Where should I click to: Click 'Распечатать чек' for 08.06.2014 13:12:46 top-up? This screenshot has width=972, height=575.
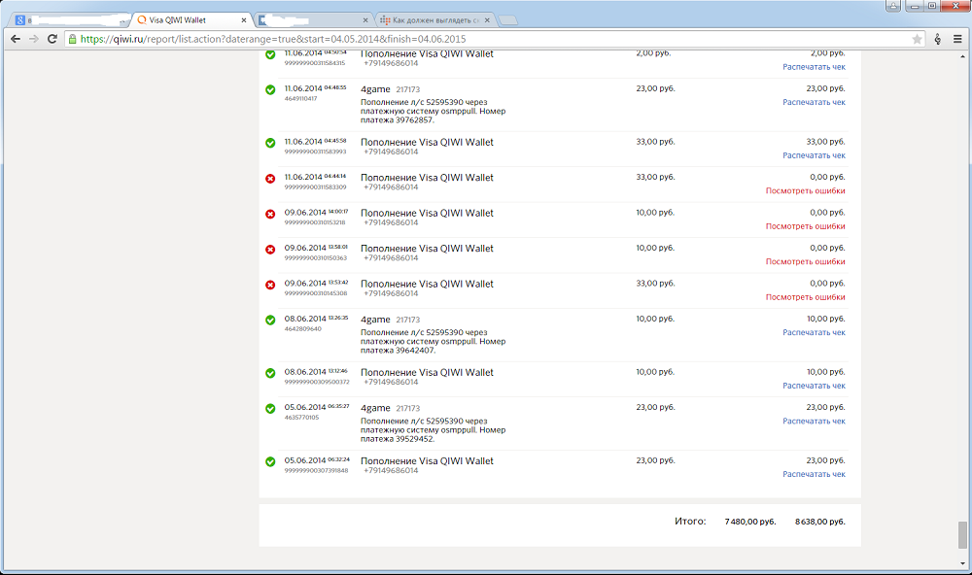tap(814, 386)
